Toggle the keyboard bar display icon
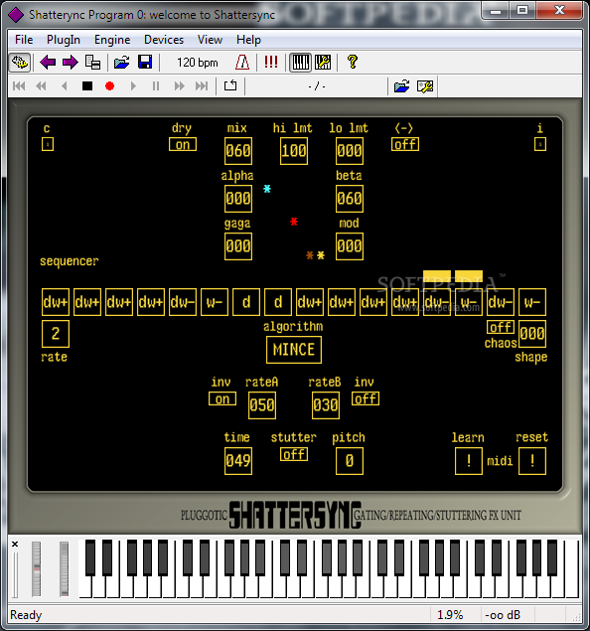The width and height of the screenshot is (590, 631). (300, 63)
